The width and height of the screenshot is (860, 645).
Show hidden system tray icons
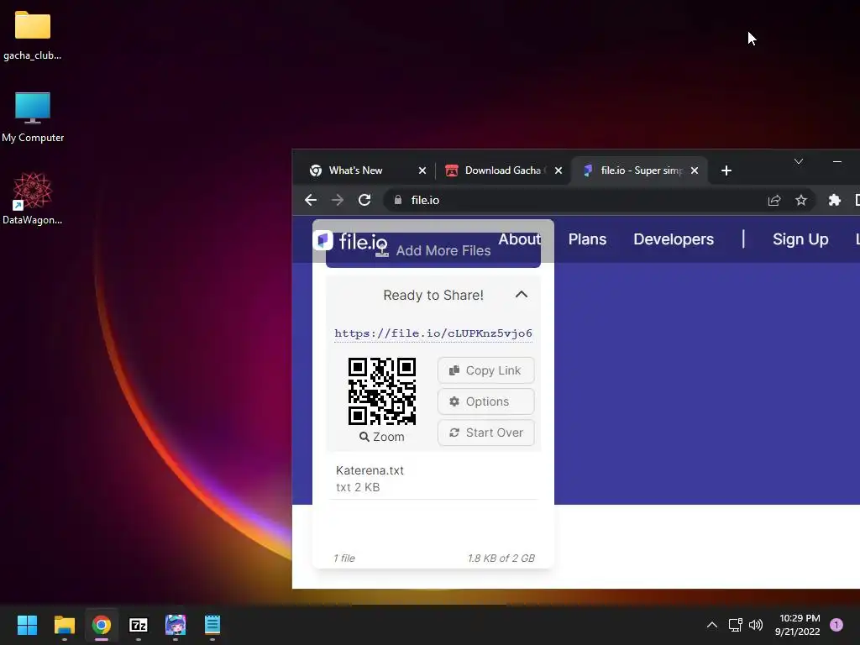pyautogui.click(x=712, y=625)
